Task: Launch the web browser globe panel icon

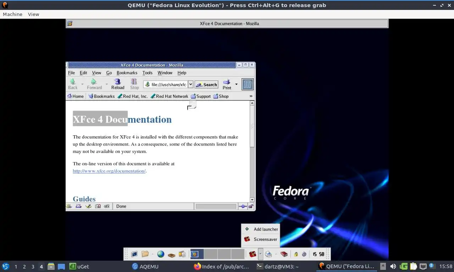Action: 161,254
